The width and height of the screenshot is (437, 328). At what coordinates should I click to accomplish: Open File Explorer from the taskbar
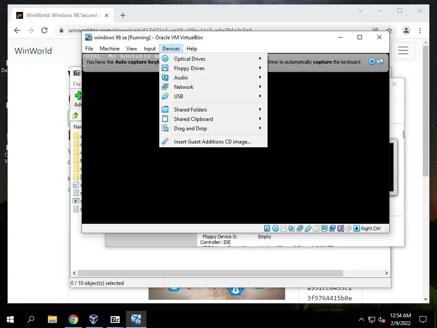[52, 319]
